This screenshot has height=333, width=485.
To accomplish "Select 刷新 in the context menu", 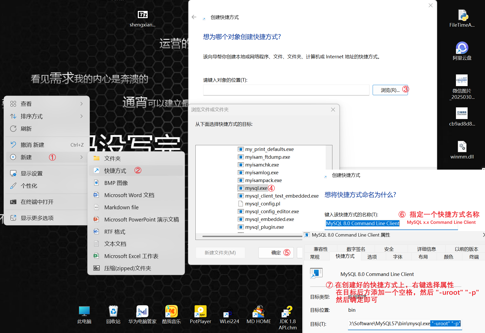I will 47,129.
